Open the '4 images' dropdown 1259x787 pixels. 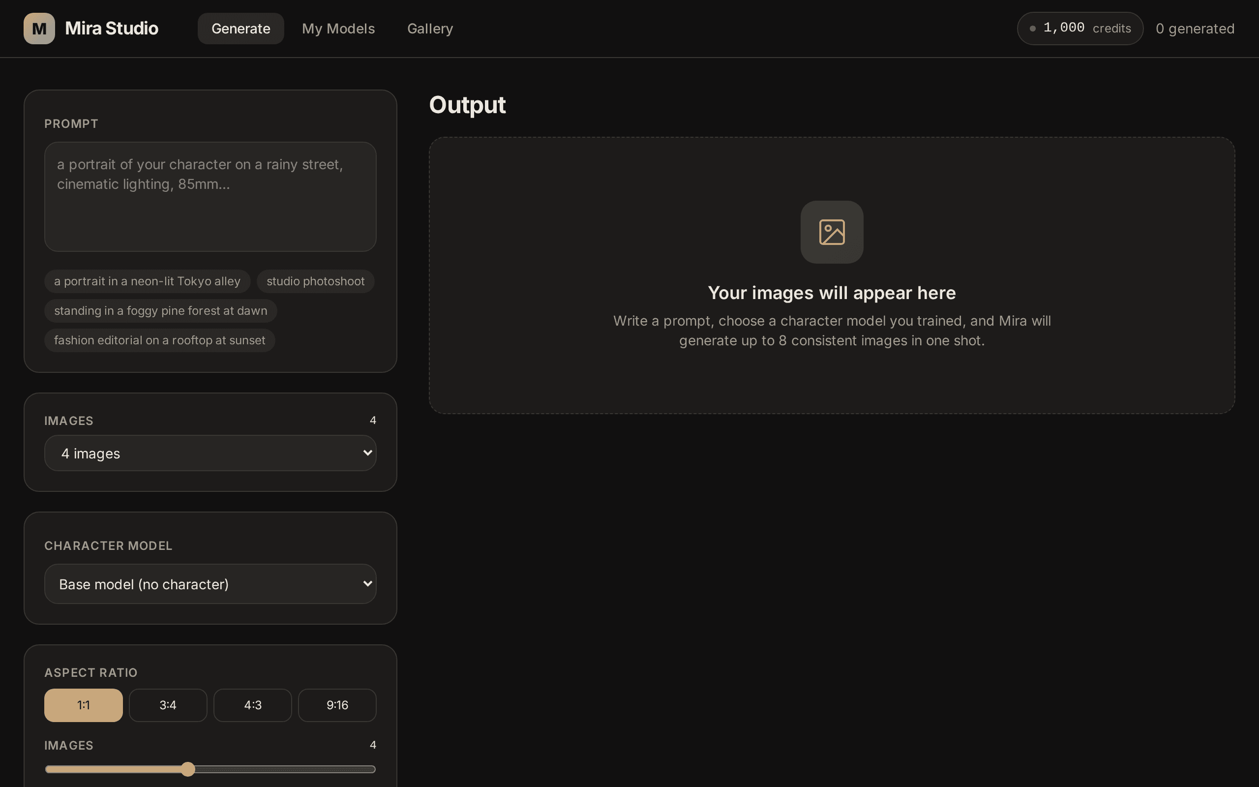[x=210, y=454]
